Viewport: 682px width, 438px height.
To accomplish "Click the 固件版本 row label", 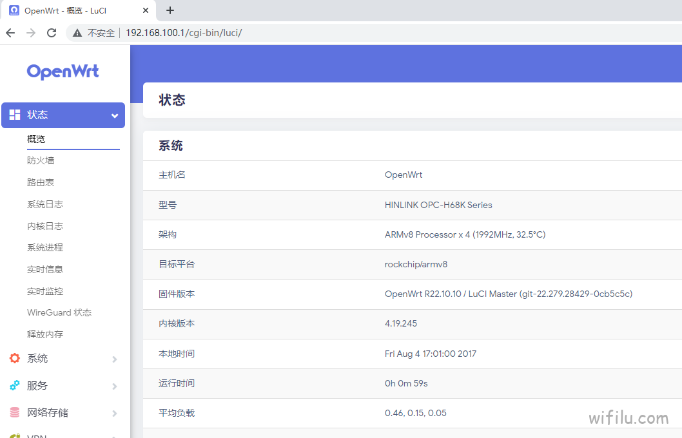I will [177, 294].
